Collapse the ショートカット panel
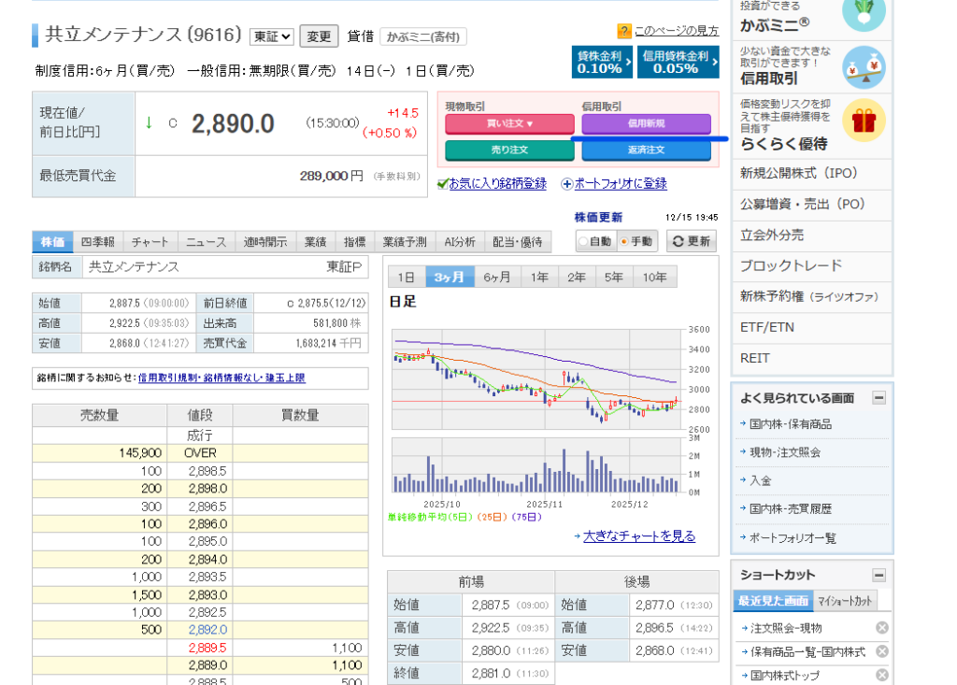This screenshot has height=685, width=957. [x=878, y=575]
